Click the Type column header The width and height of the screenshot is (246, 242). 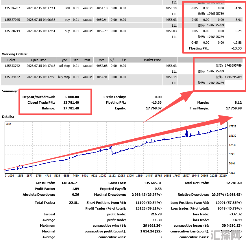pyautogui.click(x=63, y=60)
